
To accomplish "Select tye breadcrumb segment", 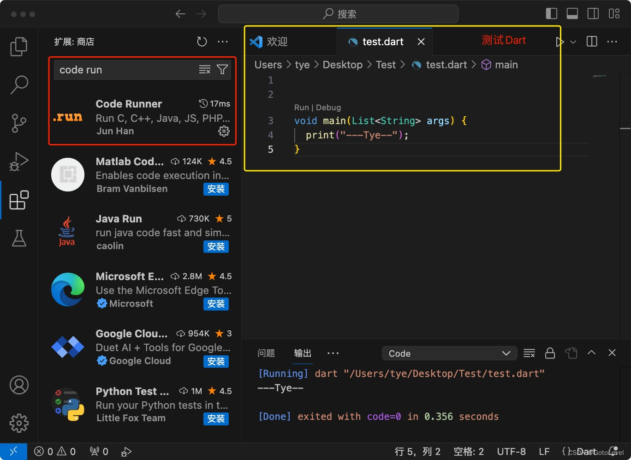I will click(x=302, y=65).
